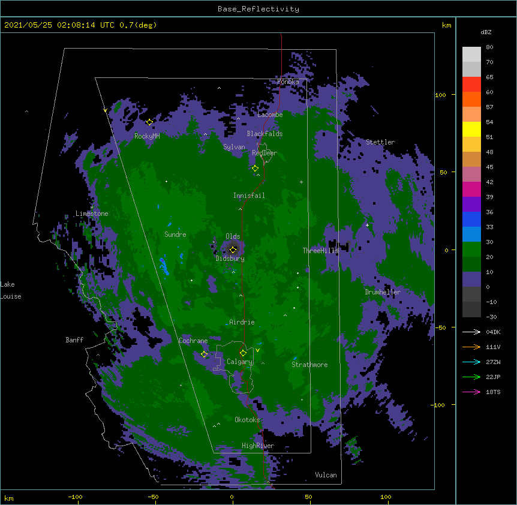Pick the bright green 20-30 dBZ legend swatch
The image size is (517, 505).
[x=471, y=250]
